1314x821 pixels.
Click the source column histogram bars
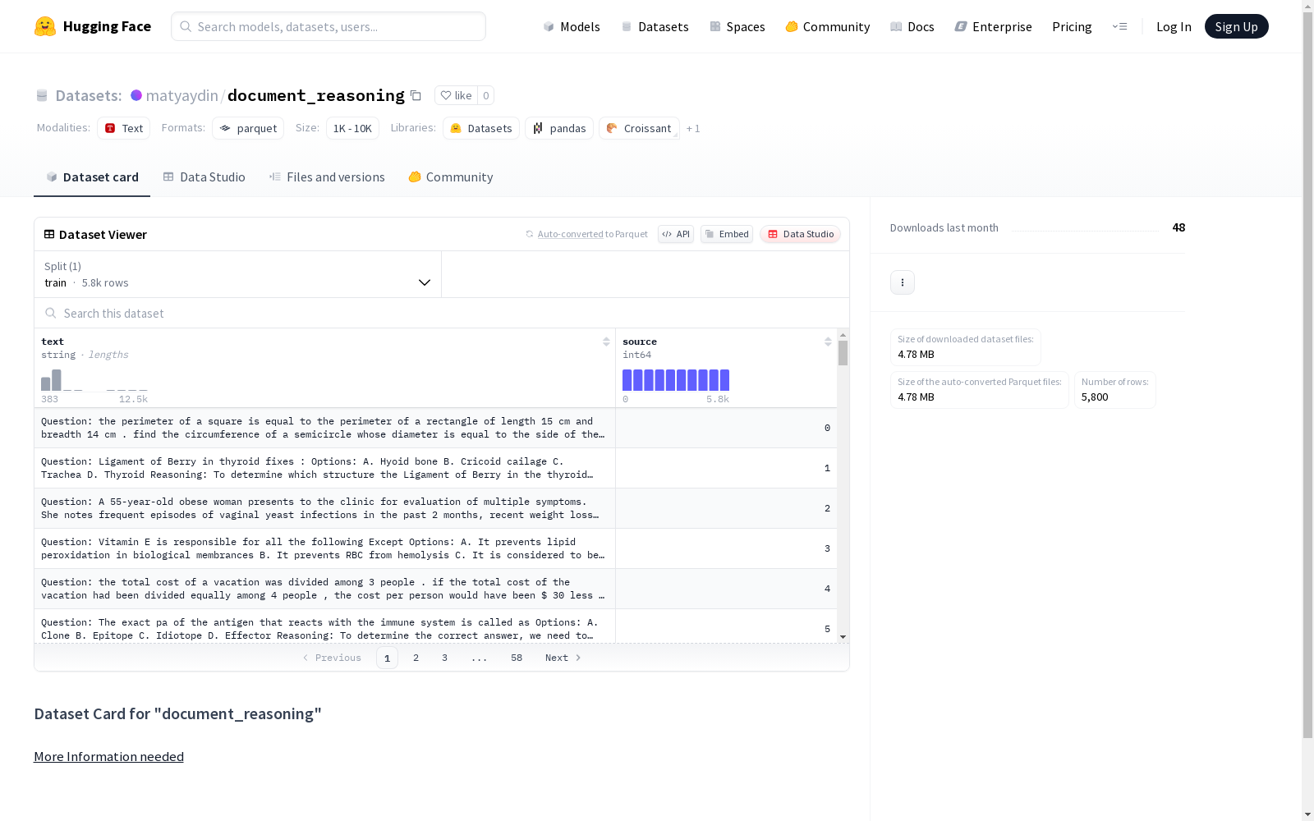tap(676, 380)
